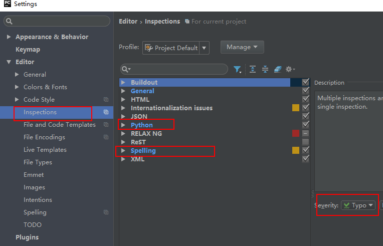Open the gear options in inspections toolbar
The width and height of the screenshot is (383, 246).
[290, 69]
